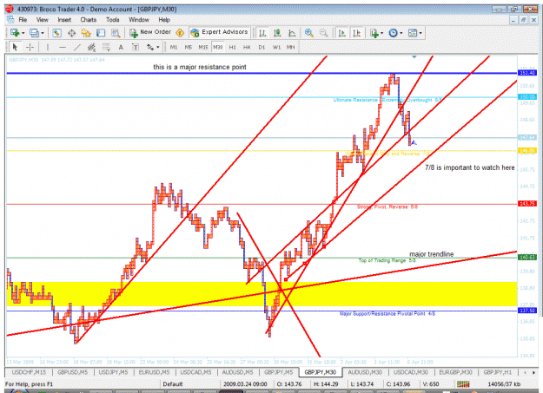Switch to the AUDUSD,M30 chart tab
This screenshot has height=393, width=543.
[x=365, y=372]
